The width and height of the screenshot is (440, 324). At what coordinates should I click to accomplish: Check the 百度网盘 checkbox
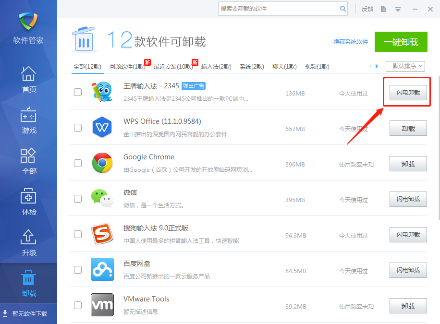click(x=77, y=270)
